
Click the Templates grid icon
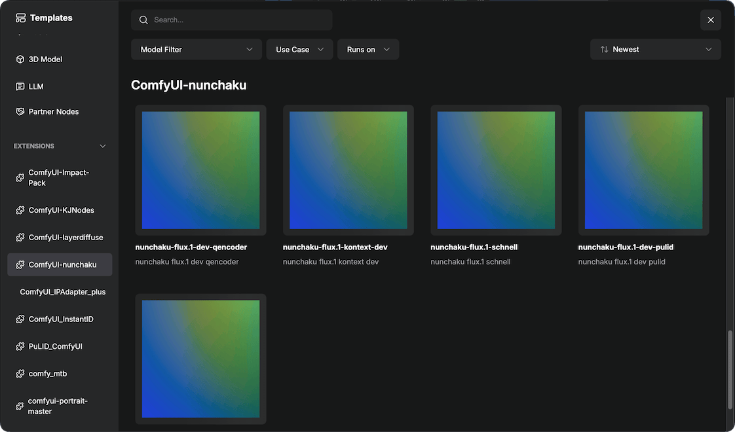pyautogui.click(x=19, y=17)
